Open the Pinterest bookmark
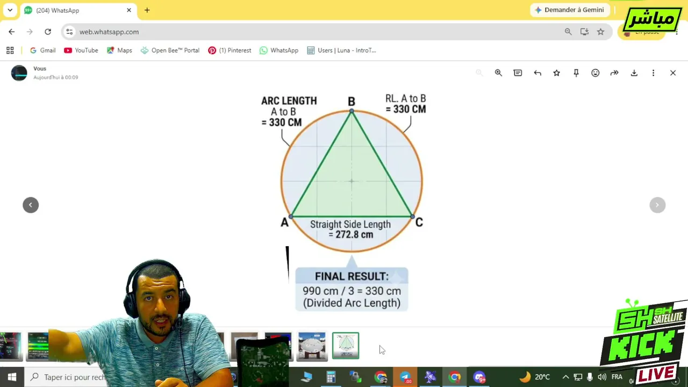 [x=230, y=51]
